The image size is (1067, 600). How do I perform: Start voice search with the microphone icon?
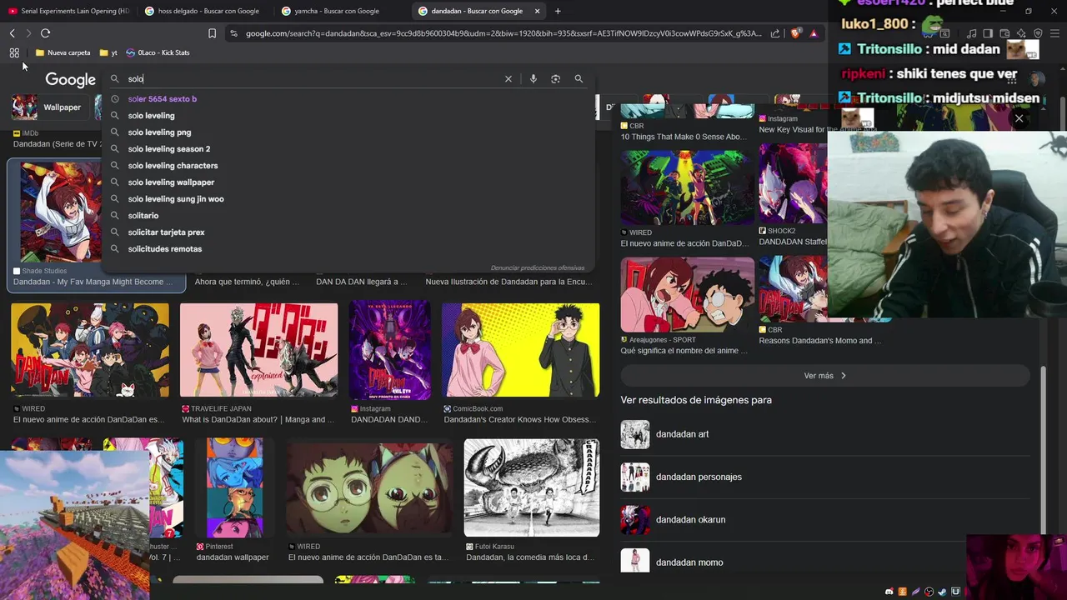533,78
